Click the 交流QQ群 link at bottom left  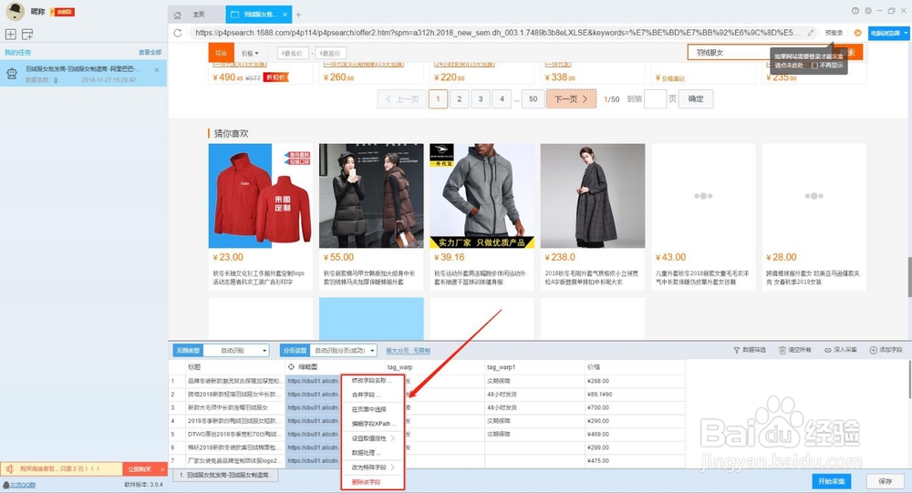click(19, 485)
